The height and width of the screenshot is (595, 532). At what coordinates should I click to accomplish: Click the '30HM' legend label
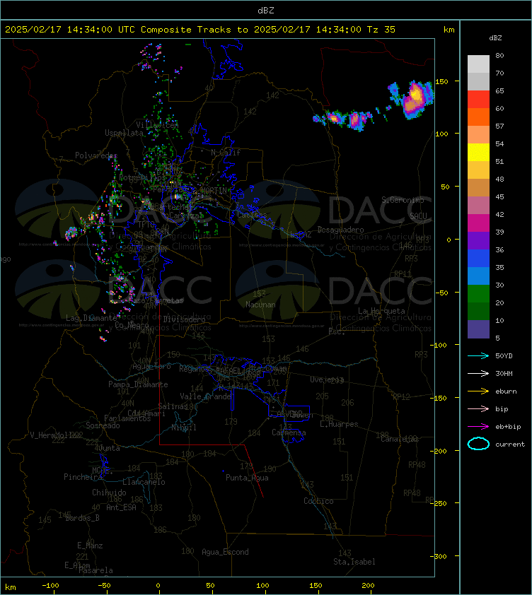(x=504, y=374)
